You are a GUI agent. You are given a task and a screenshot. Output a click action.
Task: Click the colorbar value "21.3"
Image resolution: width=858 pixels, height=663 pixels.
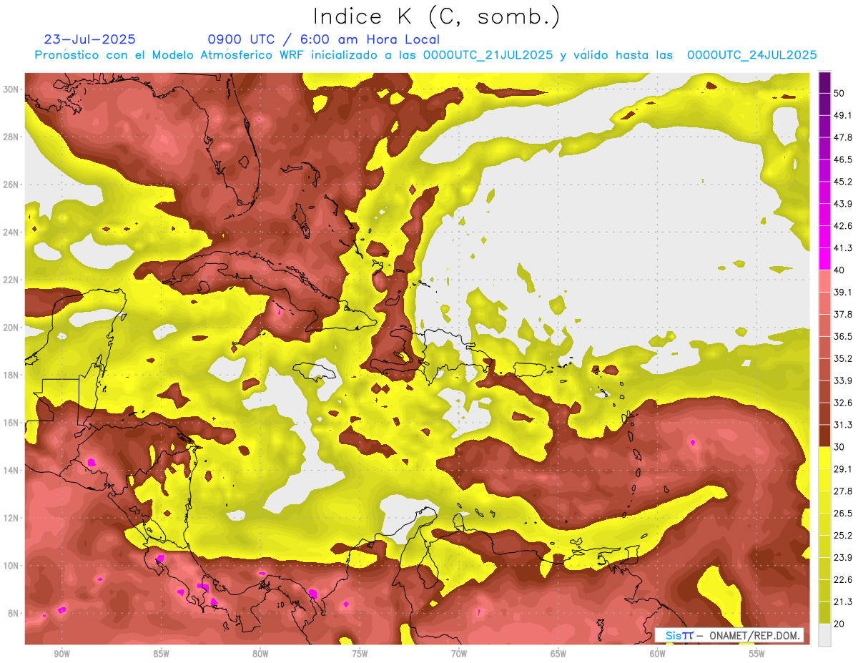tap(843, 601)
